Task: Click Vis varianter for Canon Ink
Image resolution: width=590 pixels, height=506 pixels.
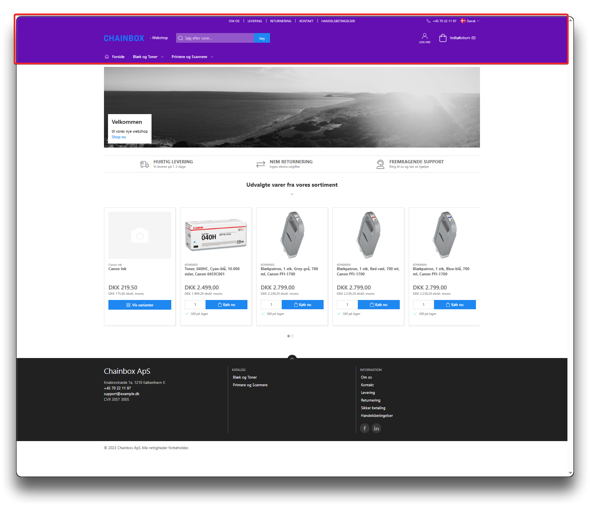Action: coord(140,305)
